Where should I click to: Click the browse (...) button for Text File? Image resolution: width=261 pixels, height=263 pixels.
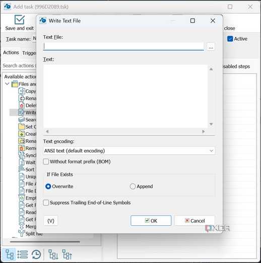211,46
